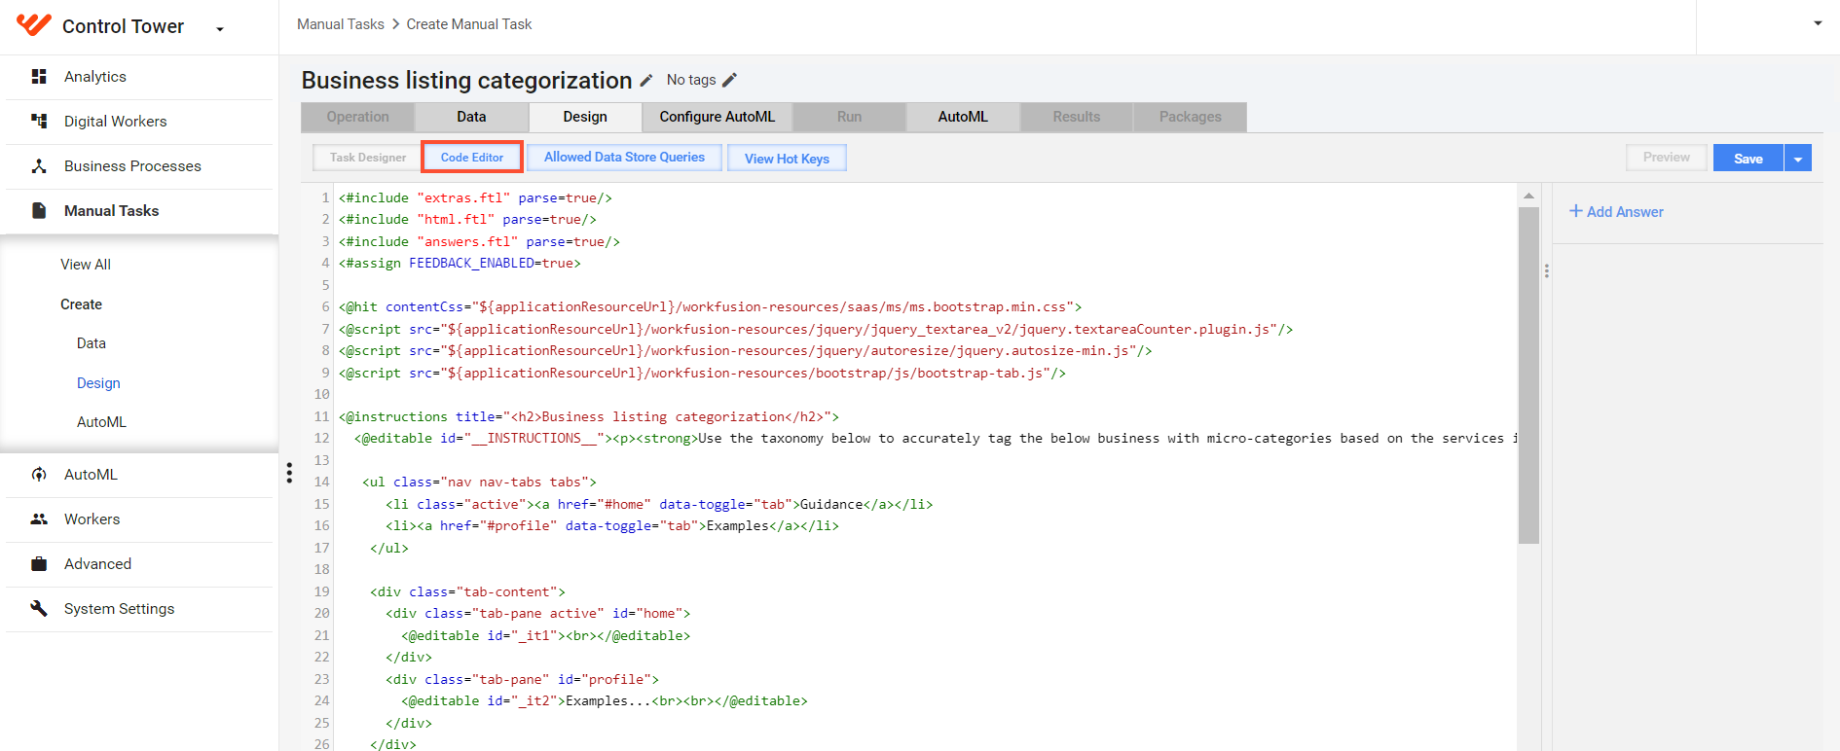1840x751 pixels.
Task: Click line number 19 in gutter
Action: click(x=321, y=591)
